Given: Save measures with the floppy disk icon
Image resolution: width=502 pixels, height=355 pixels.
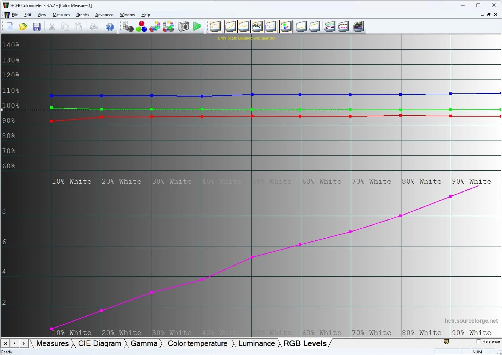Looking at the screenshot, I should pos(37,27).
